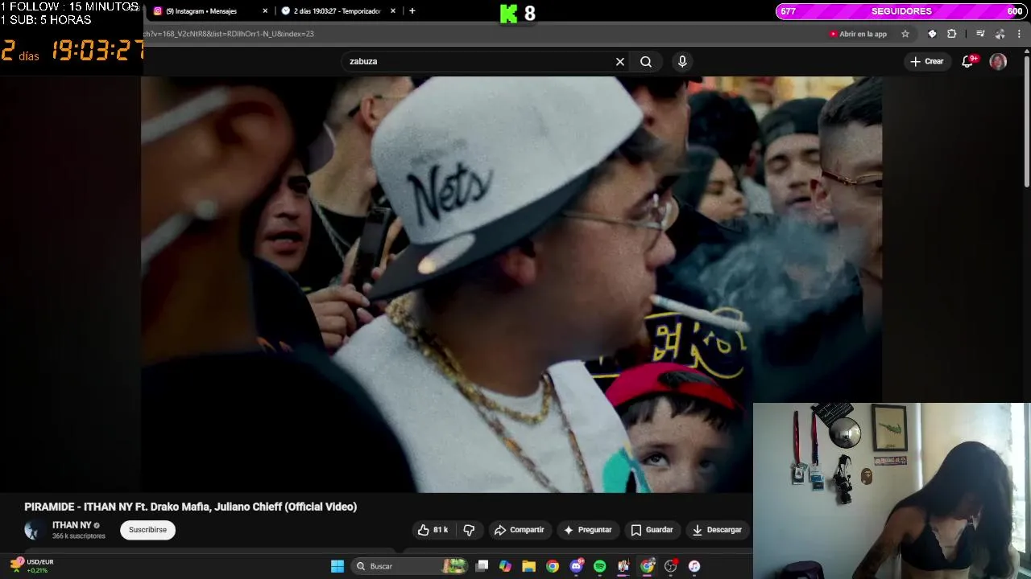The height and width of the screenshot is (579, 1031).
Task: Open the Crear menu button
Action: pos(926,61)
